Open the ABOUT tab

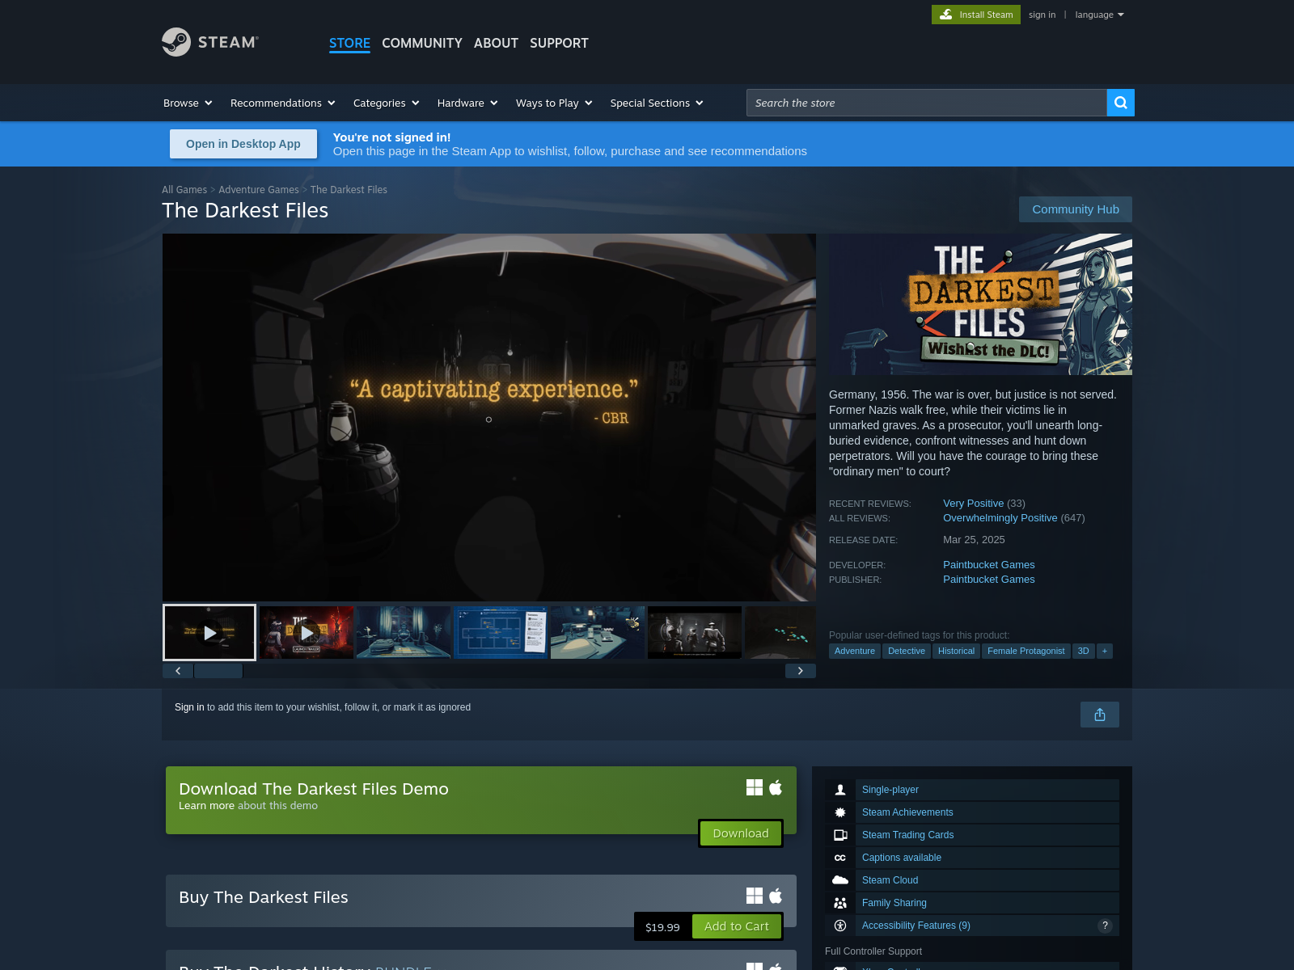(x=496, y=43)
